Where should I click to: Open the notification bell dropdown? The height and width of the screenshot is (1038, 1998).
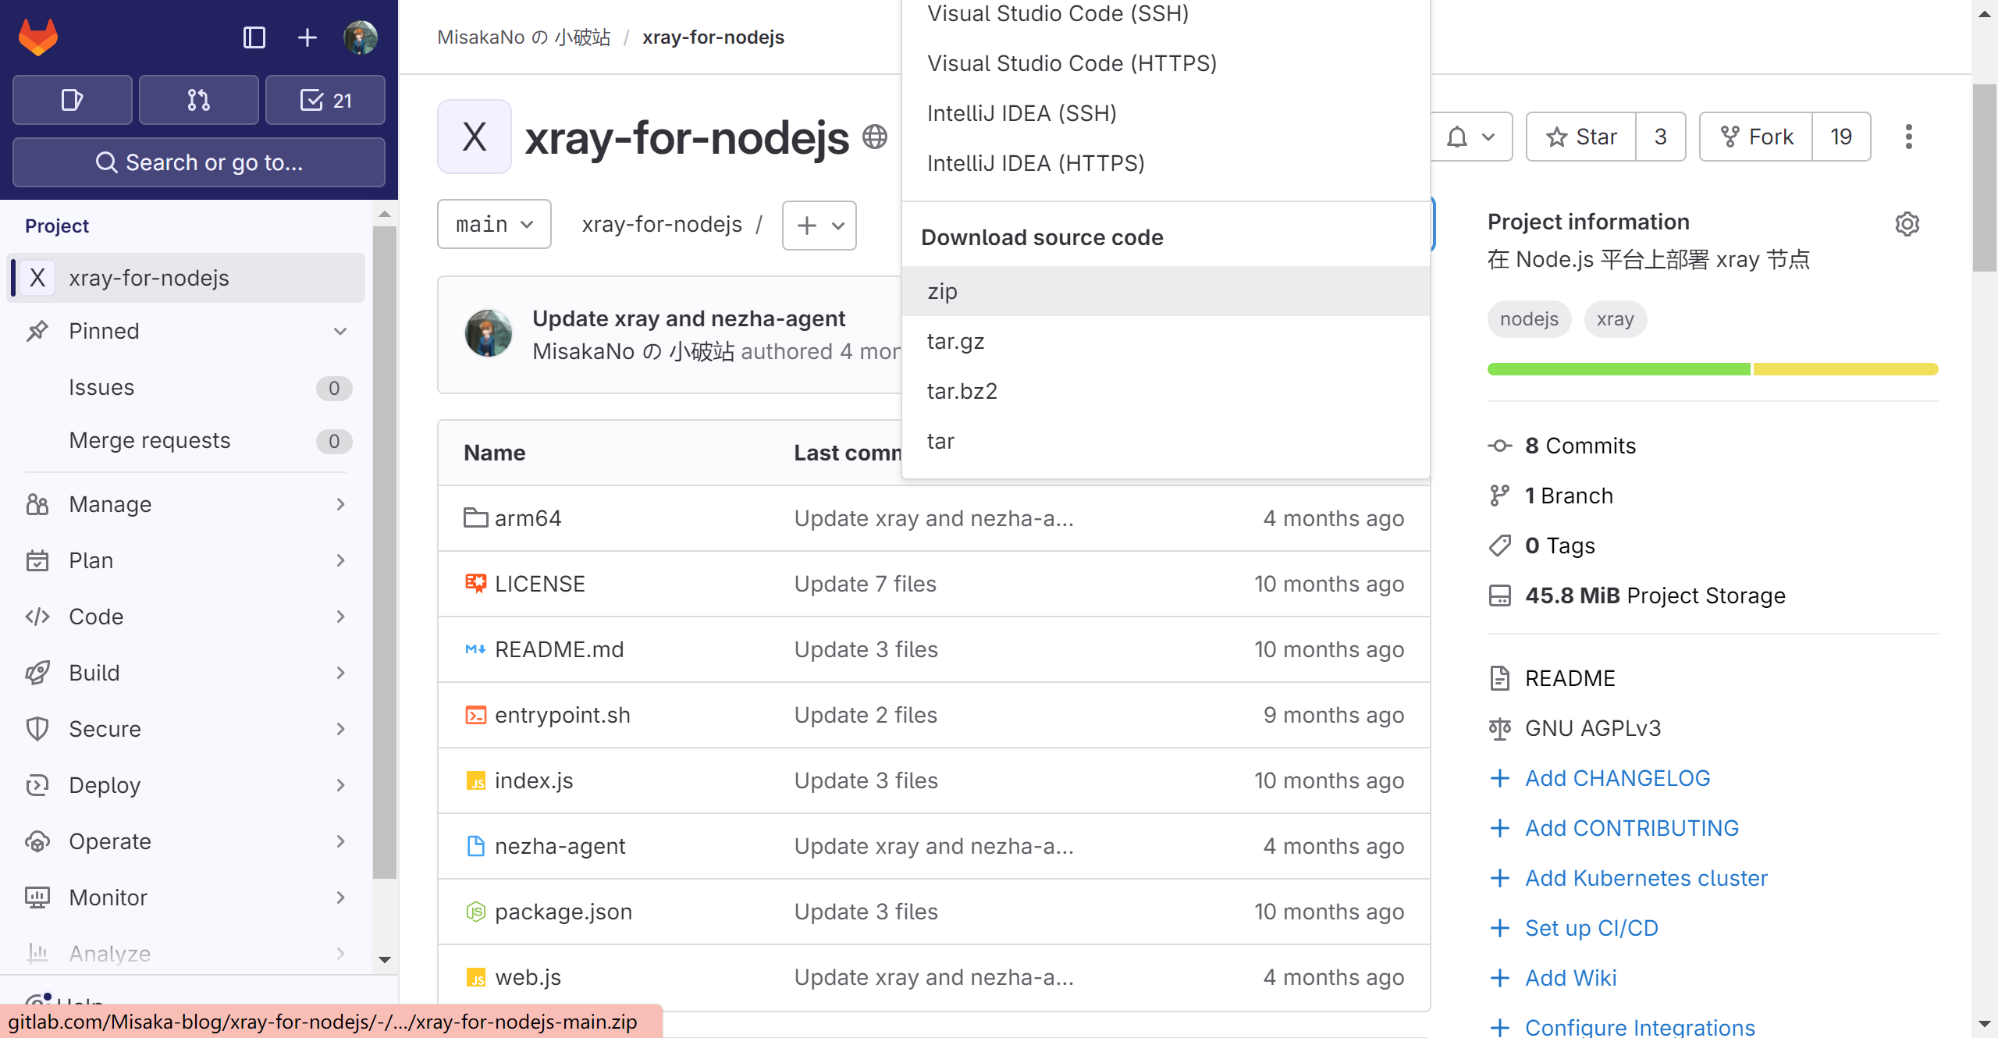pyautogui.click(x=1471, y=137)
